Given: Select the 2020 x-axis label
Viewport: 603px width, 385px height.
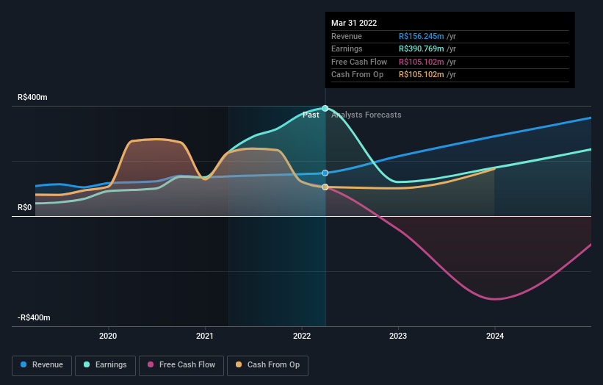Looking at the screenshot, I should (108, 336).
